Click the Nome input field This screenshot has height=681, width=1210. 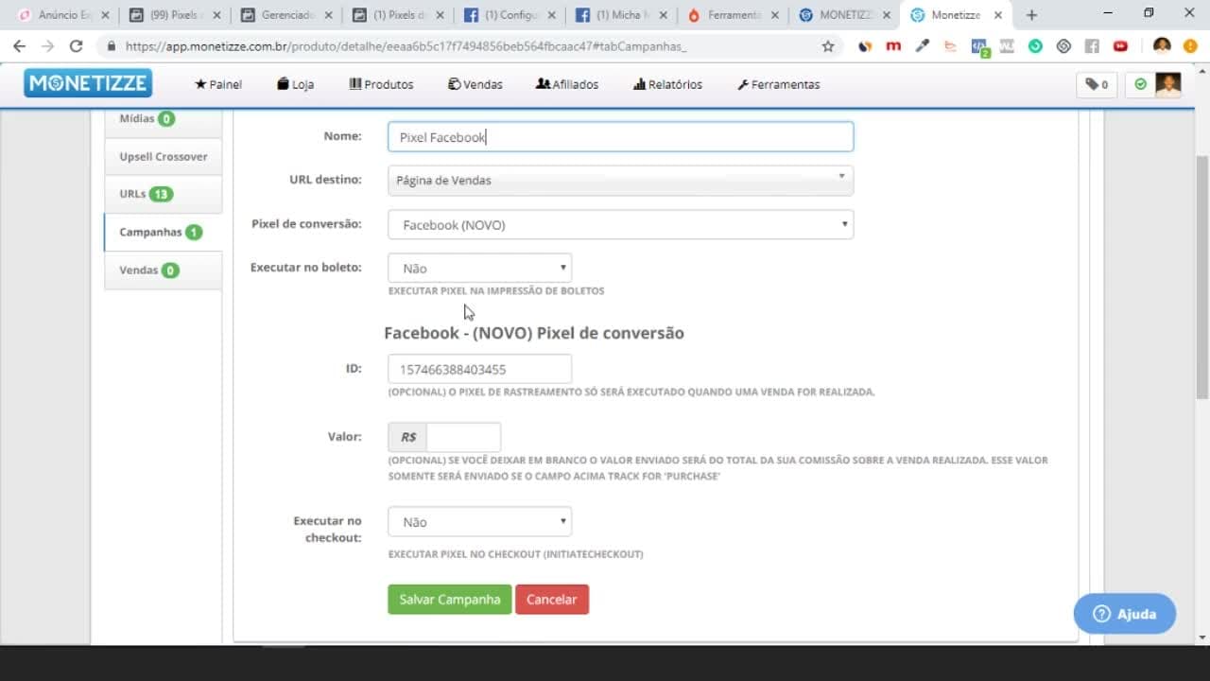620,137
